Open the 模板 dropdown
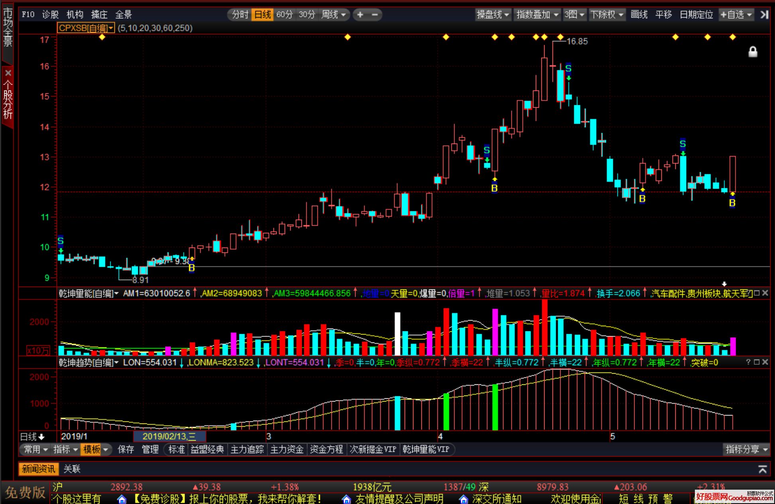The width and height of the screenshot is (775, 504). 95,449
